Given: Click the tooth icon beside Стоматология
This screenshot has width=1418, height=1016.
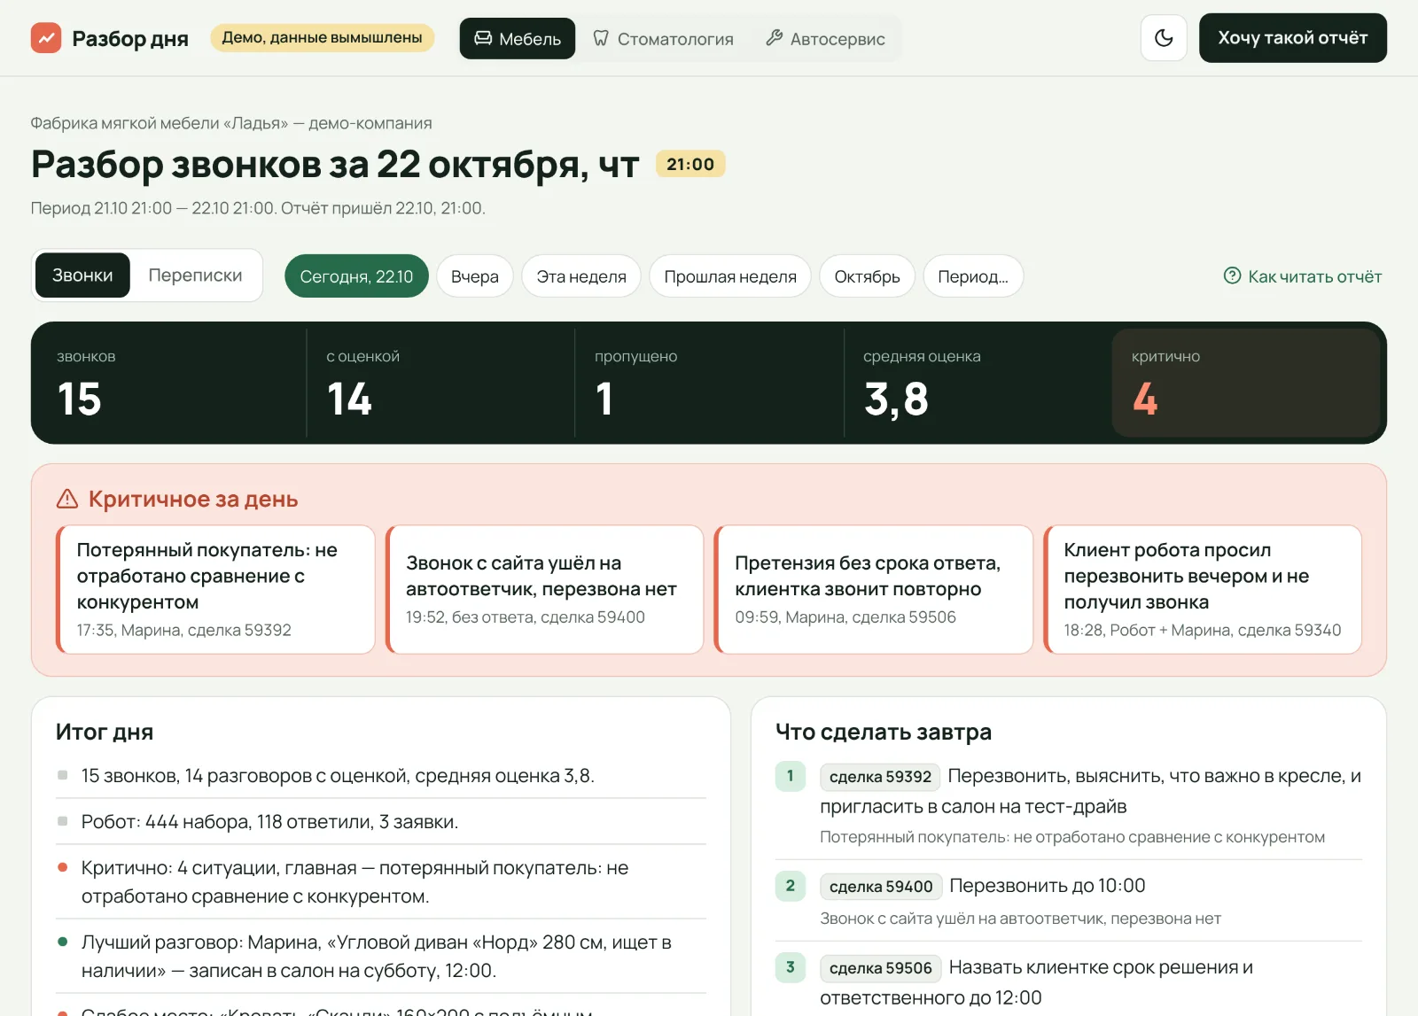Looking at the screenshot, I should tap(601, 38).
